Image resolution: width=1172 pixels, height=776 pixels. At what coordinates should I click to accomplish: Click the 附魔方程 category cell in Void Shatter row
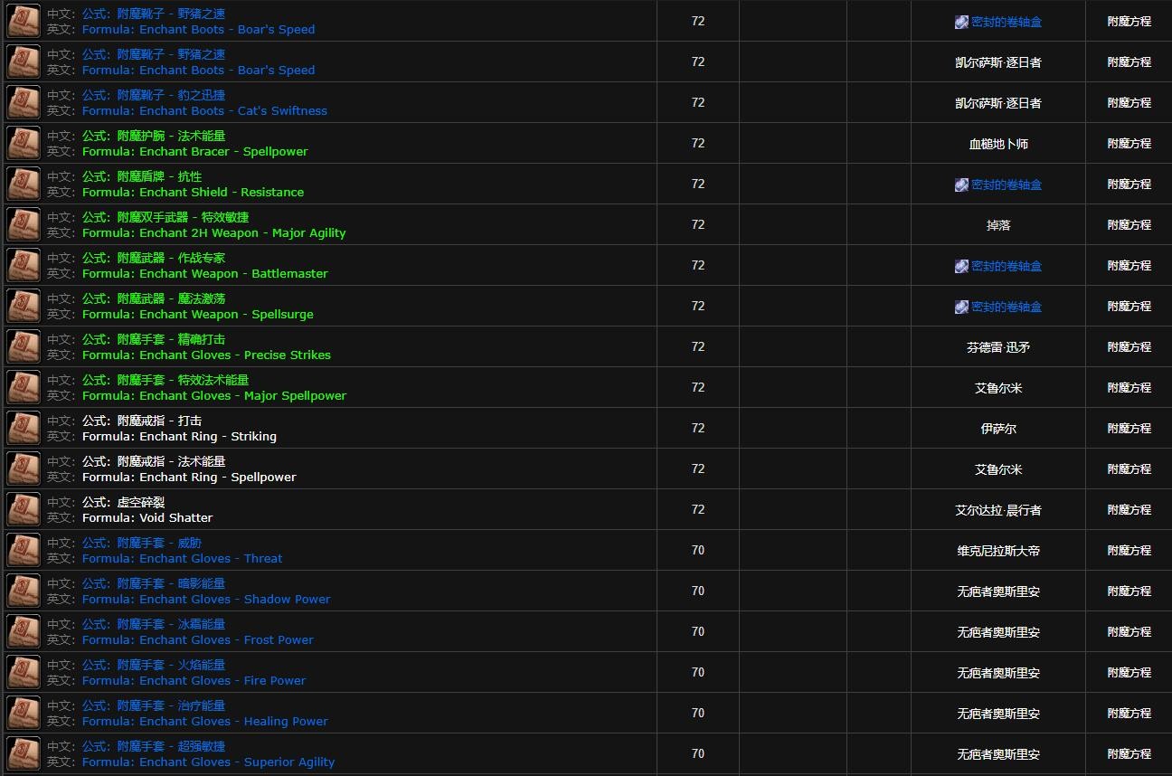[x=1129, y=510]
